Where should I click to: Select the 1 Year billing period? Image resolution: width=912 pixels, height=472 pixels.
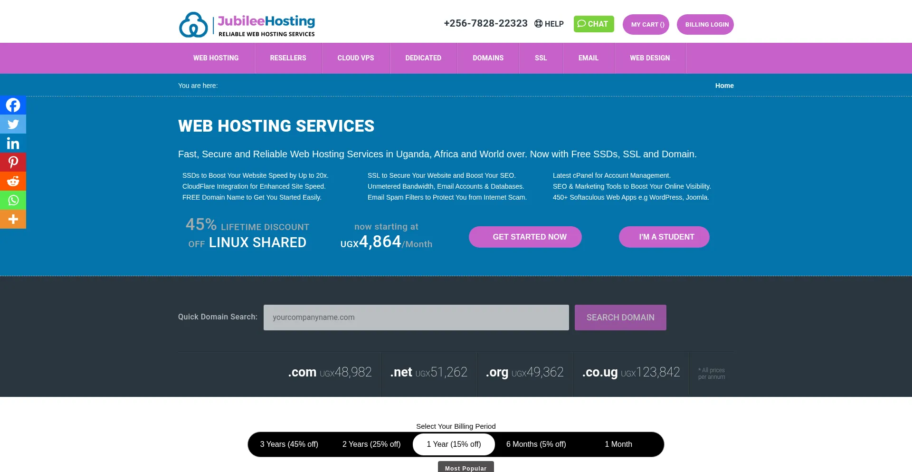tap(454, 444)
